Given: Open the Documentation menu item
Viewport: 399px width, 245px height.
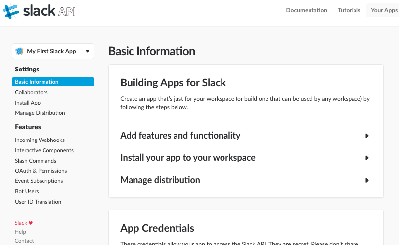Looking at the screenshot, I should click(307, 10).
